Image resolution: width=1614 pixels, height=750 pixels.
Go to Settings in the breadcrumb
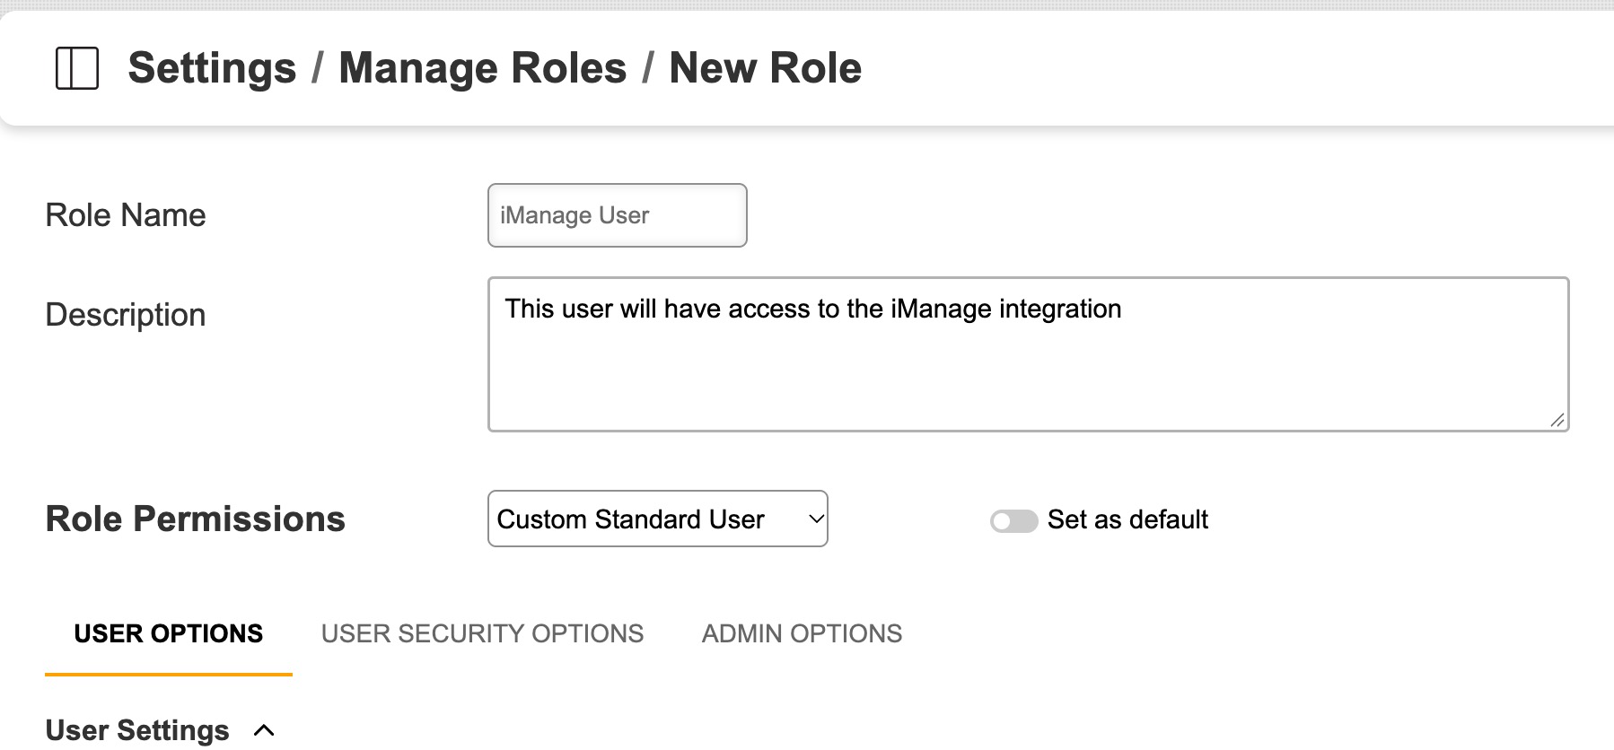pyautogui.click(x=212, y=68)
